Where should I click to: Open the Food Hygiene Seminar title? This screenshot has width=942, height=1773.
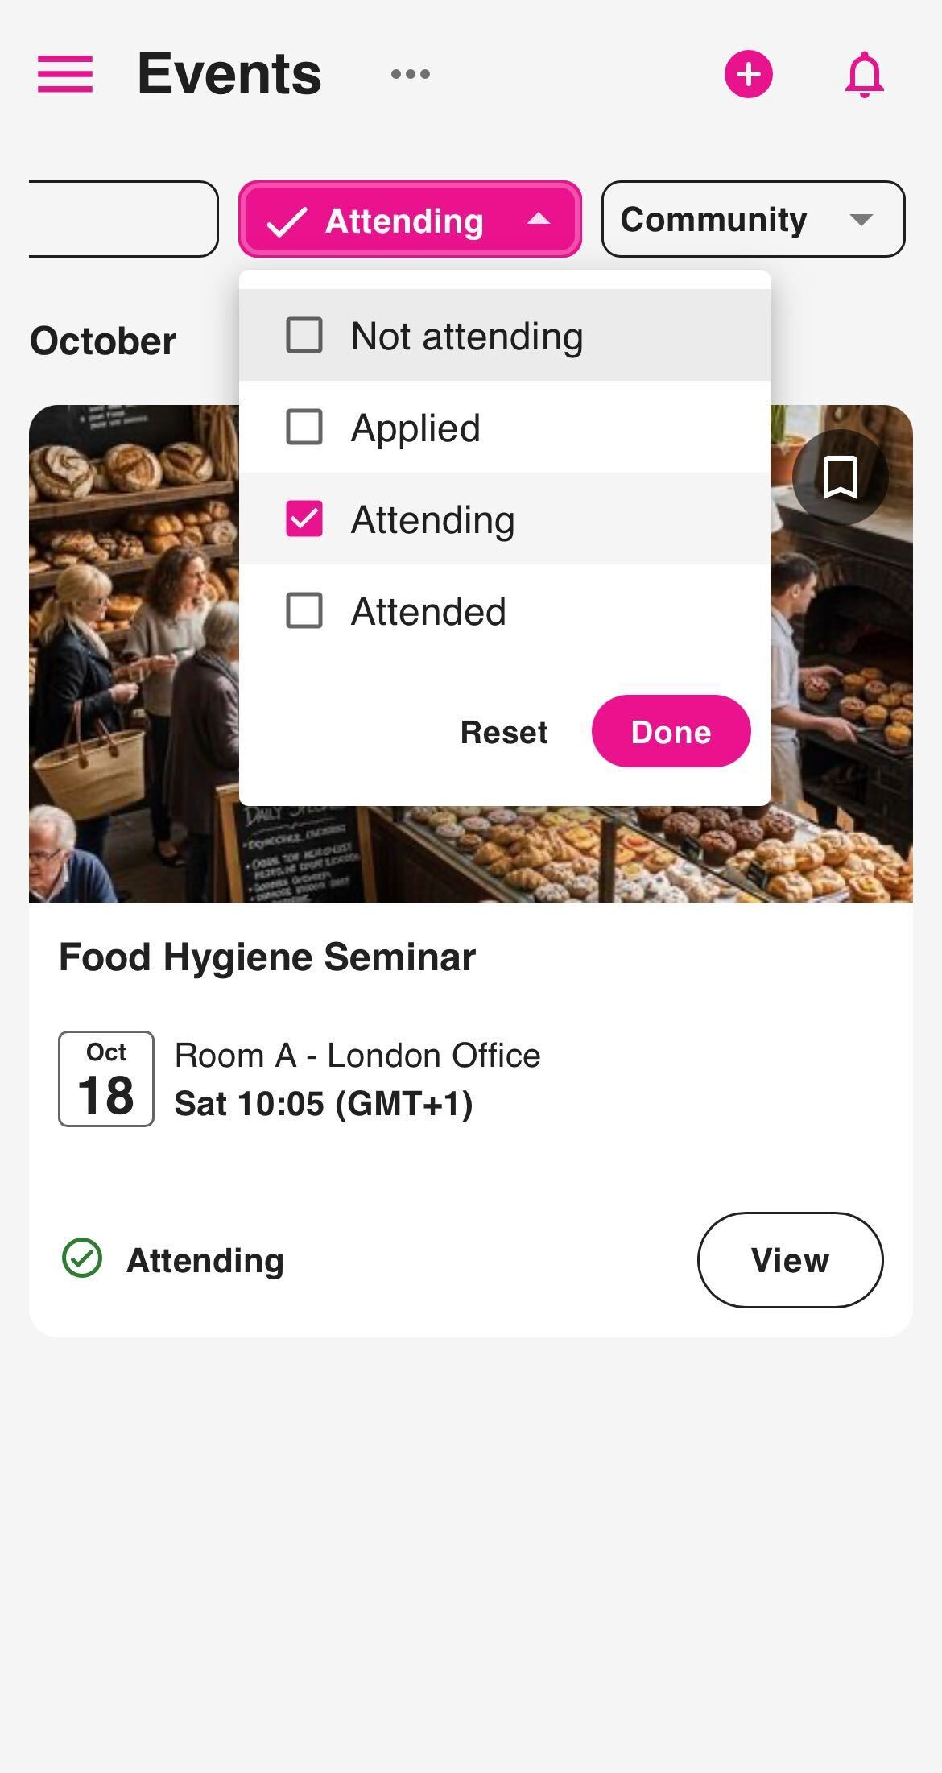click(x=267, y=957)
